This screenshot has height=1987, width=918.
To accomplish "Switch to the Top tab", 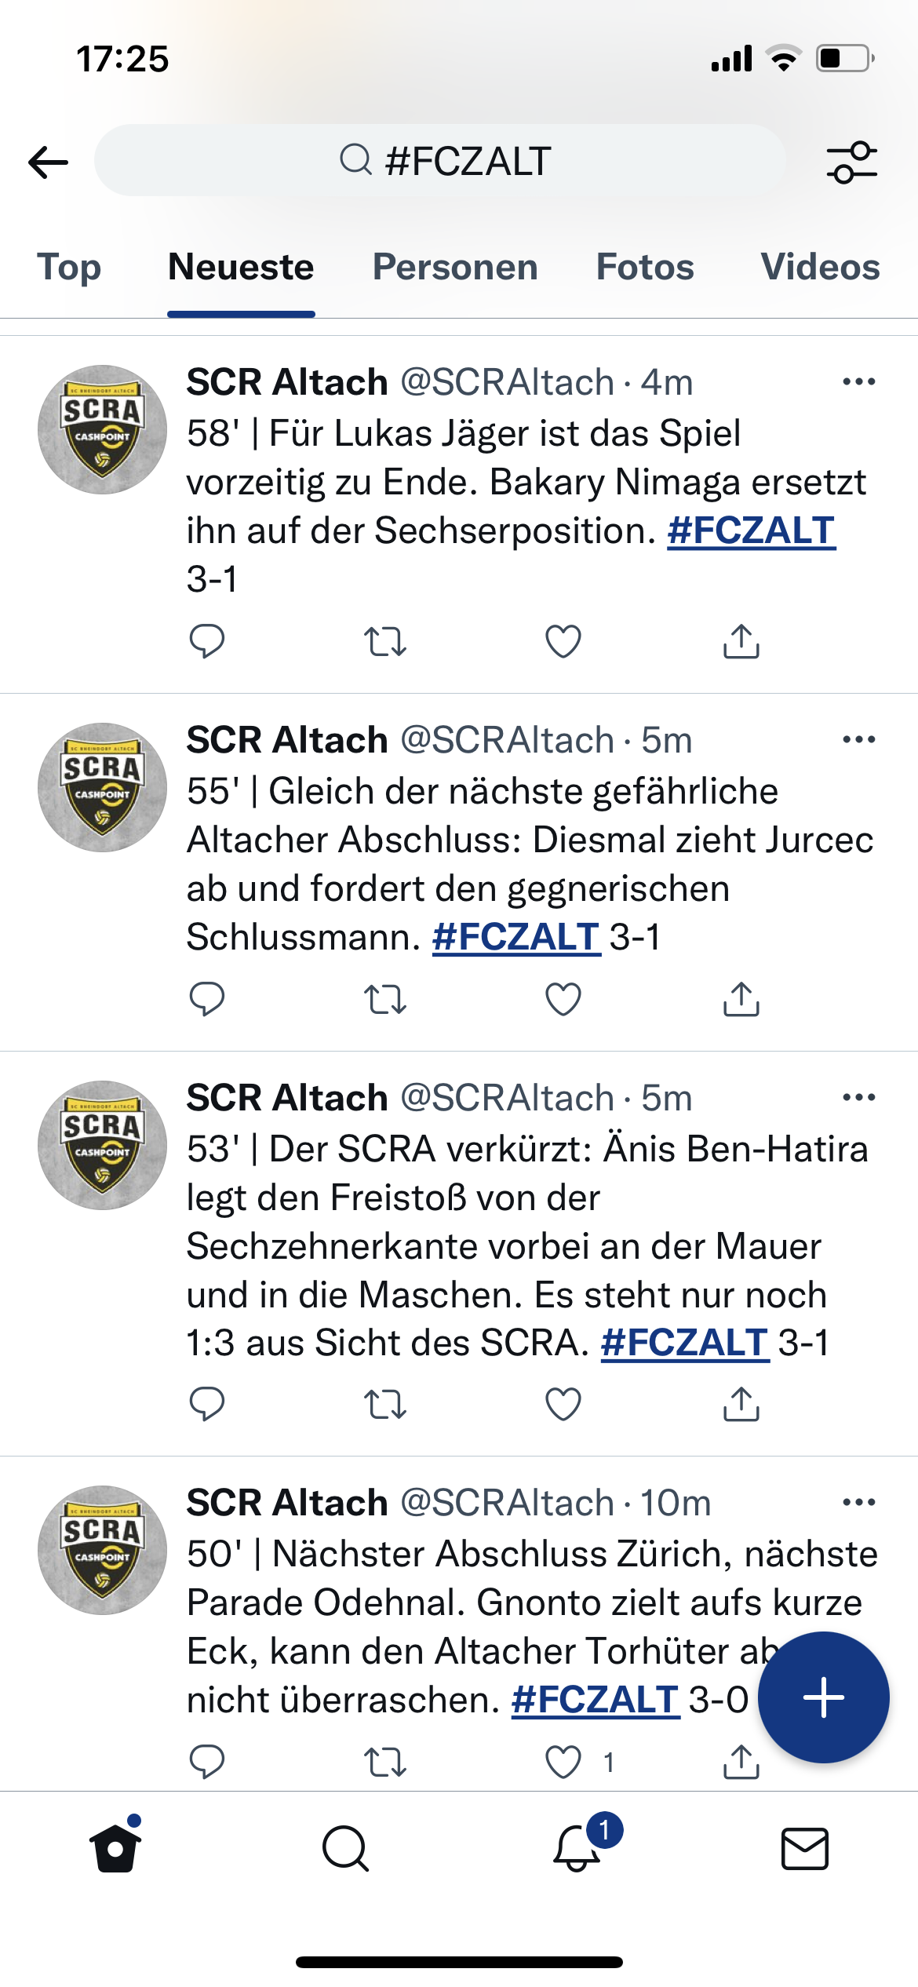I will 69,267.
